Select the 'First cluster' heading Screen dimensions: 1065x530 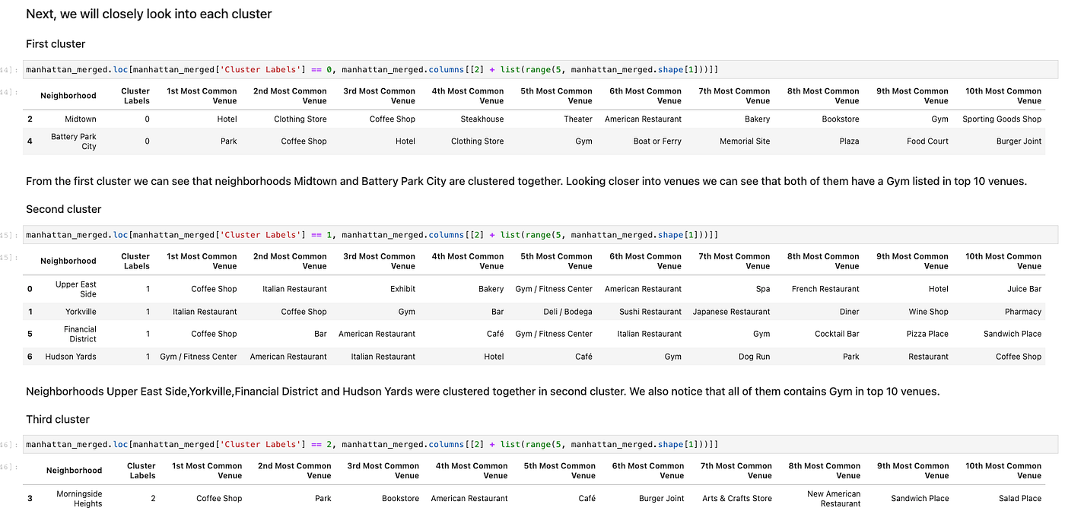point(56,44)
